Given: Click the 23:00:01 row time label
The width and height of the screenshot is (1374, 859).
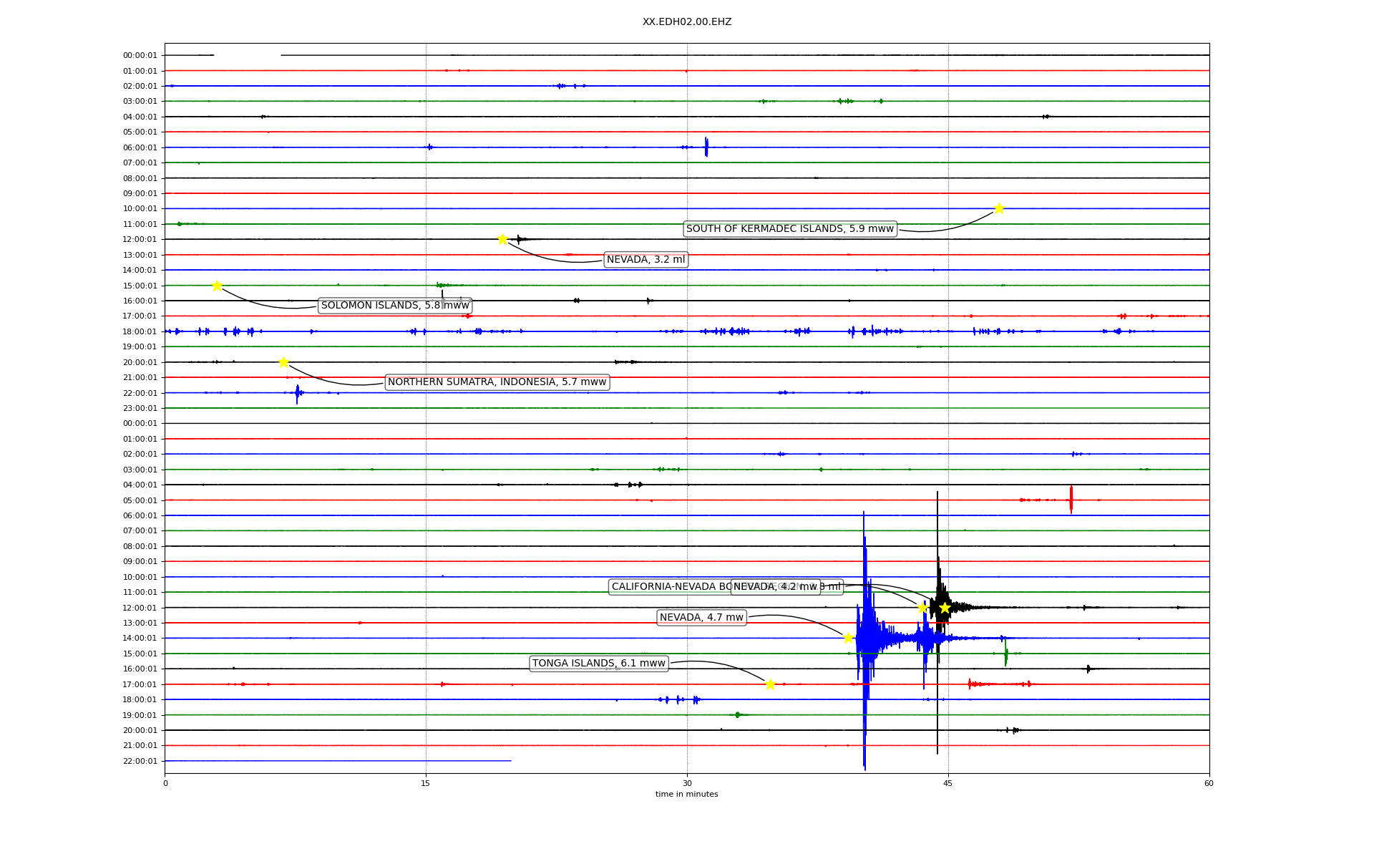Looking at the screenshot, I should pos(140,409).
